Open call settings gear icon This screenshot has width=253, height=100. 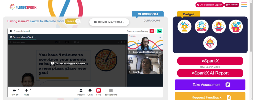click(x=11, y=31)
